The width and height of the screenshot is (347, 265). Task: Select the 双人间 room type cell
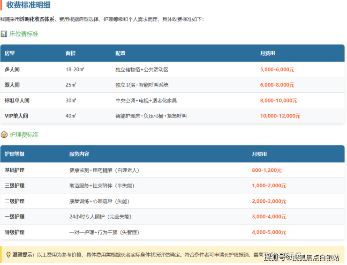click(x=12, y=85)
